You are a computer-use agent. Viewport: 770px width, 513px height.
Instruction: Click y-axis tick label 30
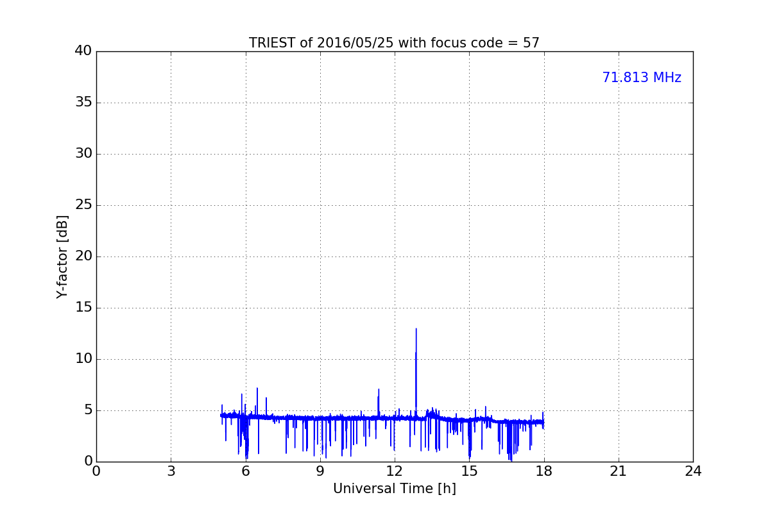(x=83, y=154)
